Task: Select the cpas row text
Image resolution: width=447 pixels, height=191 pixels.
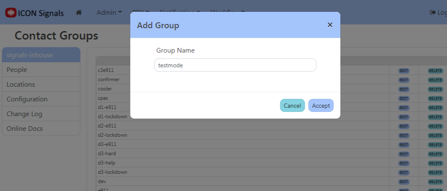Action: pyautogui.click(x=103, y=98)
